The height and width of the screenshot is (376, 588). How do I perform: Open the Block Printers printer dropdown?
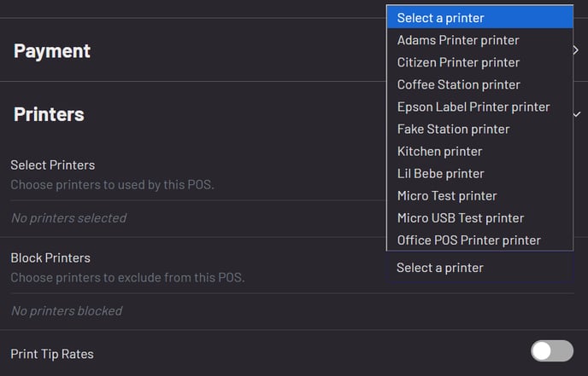[x=479, y=268]
